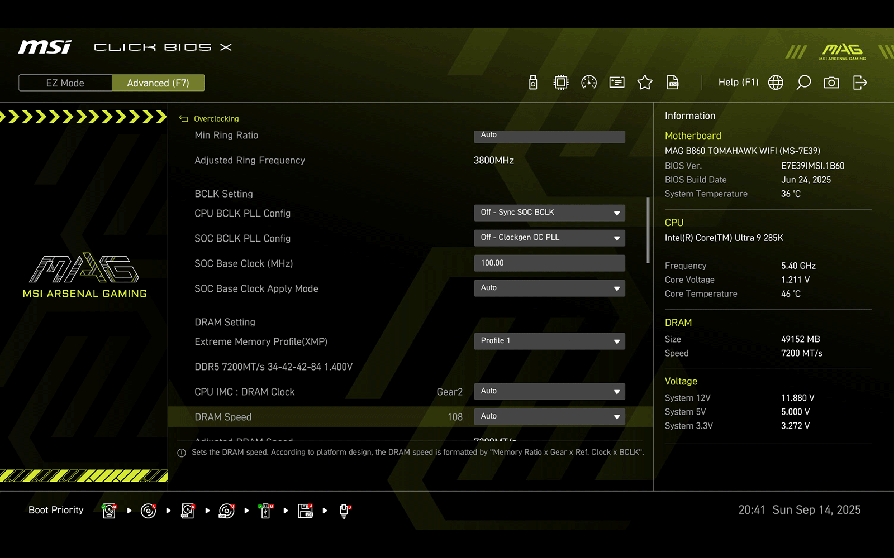The image size is (894, 558).
Task: Select the USB optical disc boot device icon
Action: coord(227,511)
